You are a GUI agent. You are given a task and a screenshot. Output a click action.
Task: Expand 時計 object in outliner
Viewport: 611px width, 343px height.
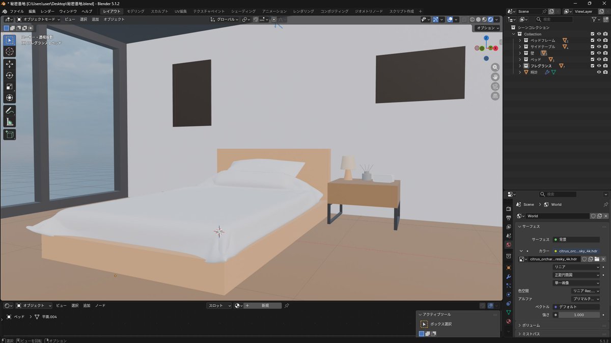click(520, 72)
